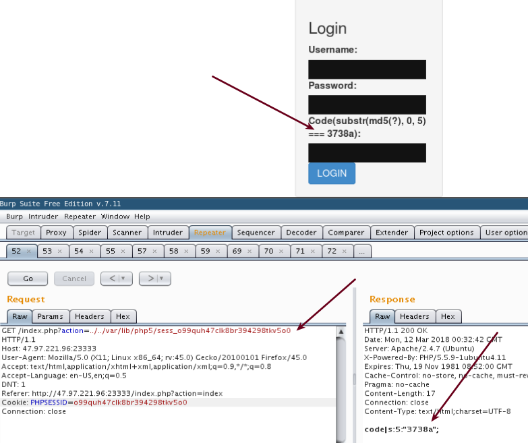The width and height of the screenshot is (528, 443).
Task: Switch to the Comparer tab
Action: tap(346, 233)
